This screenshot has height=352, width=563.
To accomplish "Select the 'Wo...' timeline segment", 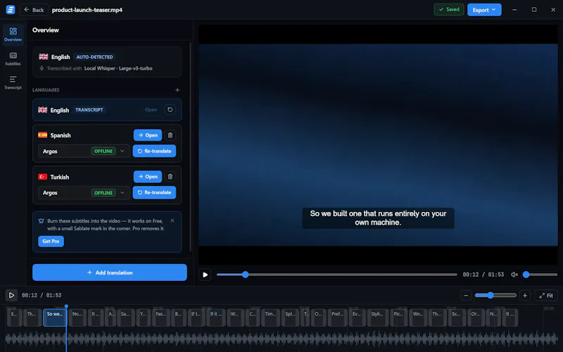I will point(418,318).
